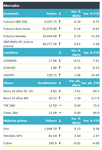Click the green up arrow beside Futuros Nasdaq
The height and width of the screenshot is (150, 102).
[60, 36]
